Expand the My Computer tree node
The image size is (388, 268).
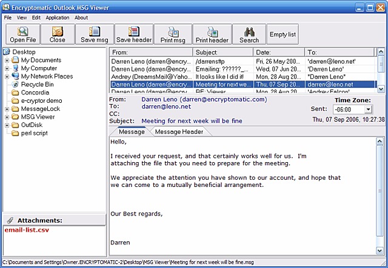coord(7,68)
